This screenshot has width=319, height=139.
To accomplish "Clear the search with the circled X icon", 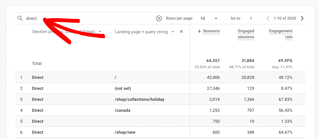I will coord(159,18).
